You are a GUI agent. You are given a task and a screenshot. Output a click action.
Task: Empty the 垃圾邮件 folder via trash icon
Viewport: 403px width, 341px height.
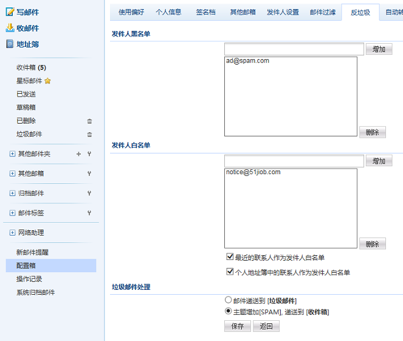(x=89, y=135)
